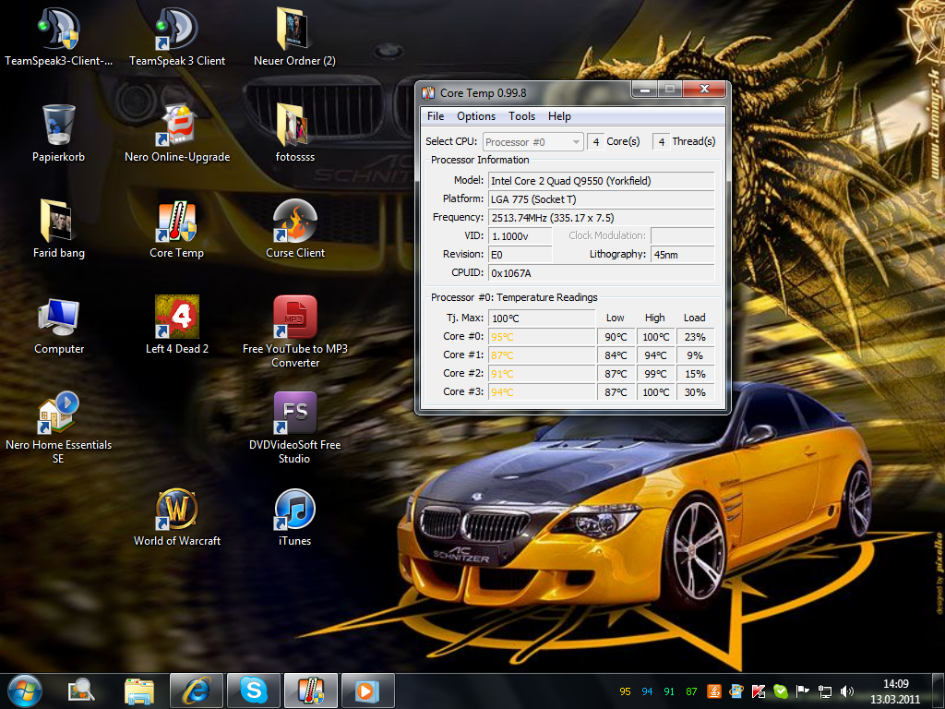
Task: Launch the Curse Client shortcut
Action: 294,229
